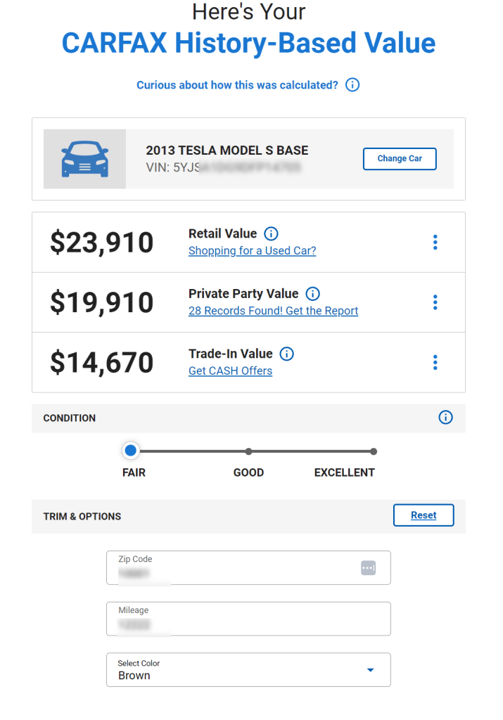
Task: Open 'Shopping for a Used Car?' link
Action: (x=252, y=251)
